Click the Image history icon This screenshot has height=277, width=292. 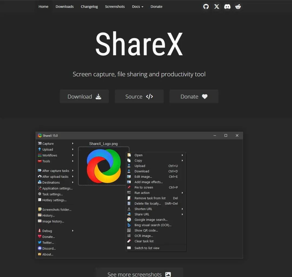pyautogui.click(x=39, y=221)
